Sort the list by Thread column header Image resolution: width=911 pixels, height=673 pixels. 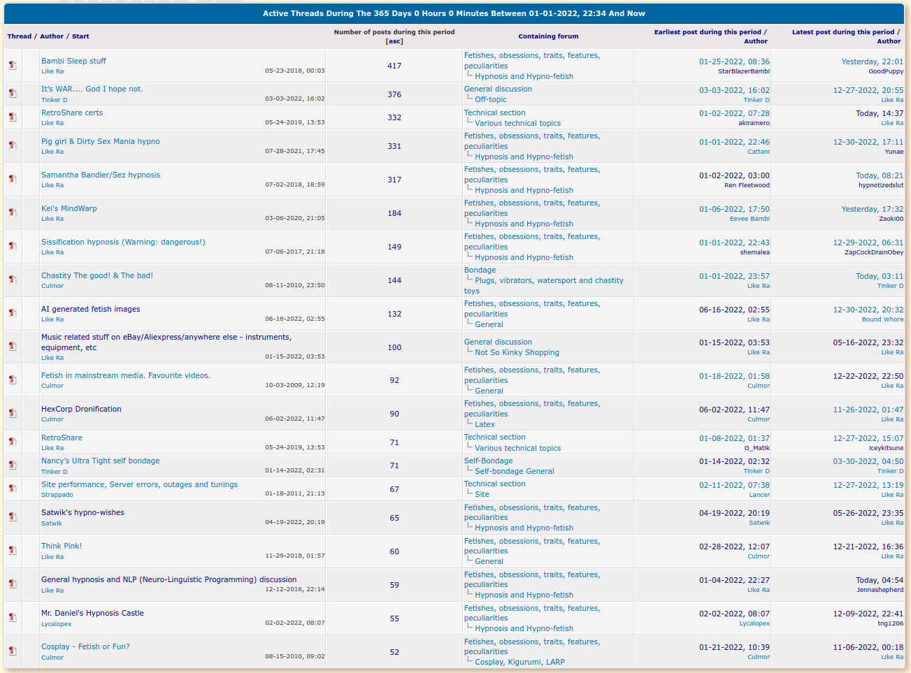pyautogui.click(x=19, y=36)
